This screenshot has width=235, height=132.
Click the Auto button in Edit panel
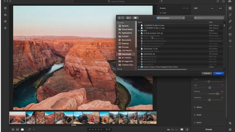(x=212, y=8)
